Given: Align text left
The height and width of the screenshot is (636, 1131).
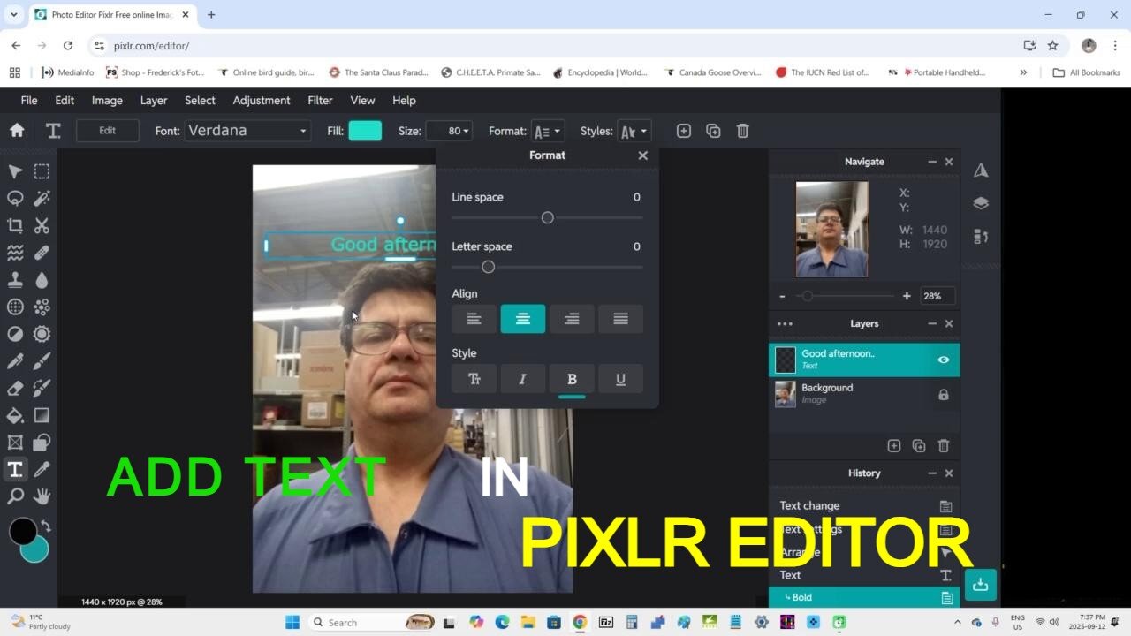Looking at the screenshot, I should click(474, 319).
